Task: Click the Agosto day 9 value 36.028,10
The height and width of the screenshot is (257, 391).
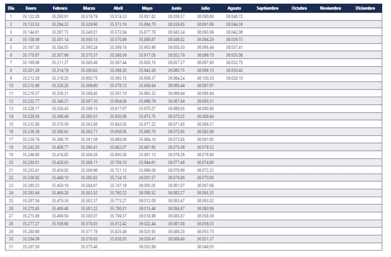Action: click(x=234, y=78)
